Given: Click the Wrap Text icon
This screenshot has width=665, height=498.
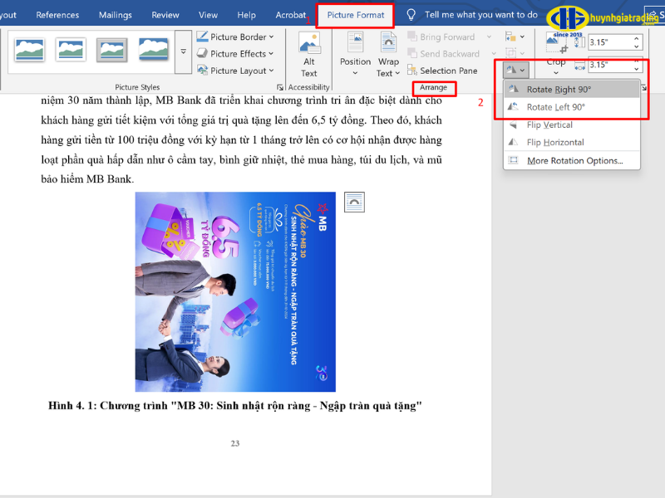Looking at the screenshot, I should [388, 43].
